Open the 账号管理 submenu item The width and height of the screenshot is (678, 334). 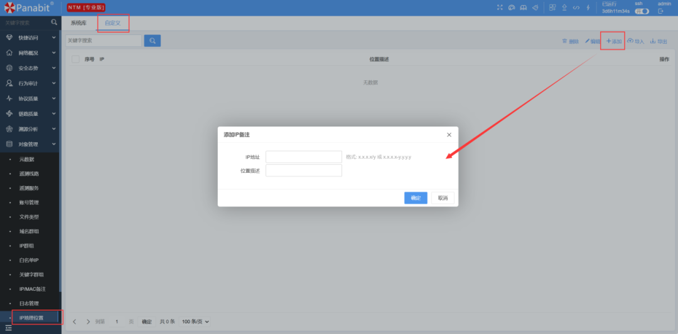click(x=30, y=202)
